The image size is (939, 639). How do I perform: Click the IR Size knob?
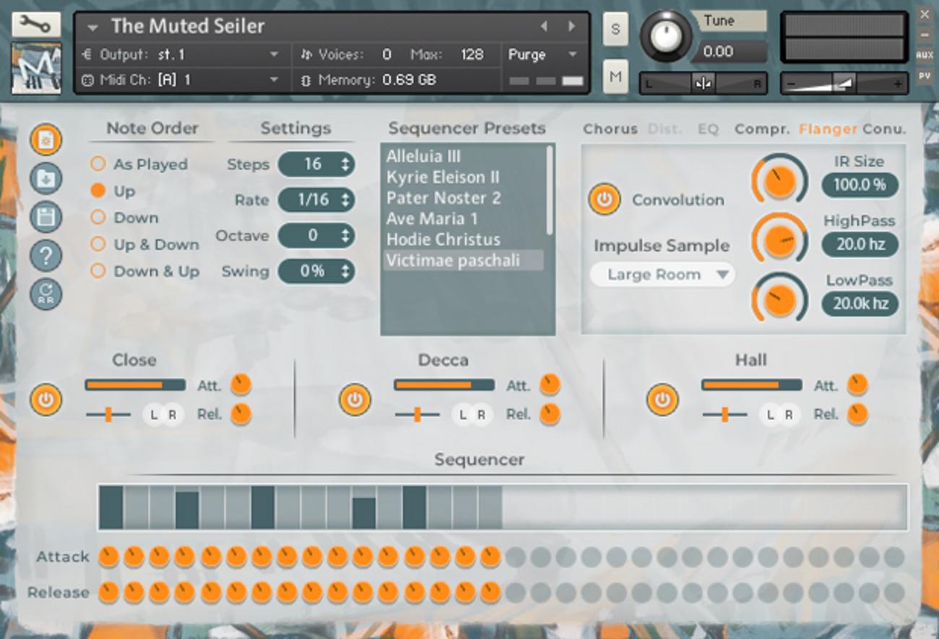(x=780, y=180)
